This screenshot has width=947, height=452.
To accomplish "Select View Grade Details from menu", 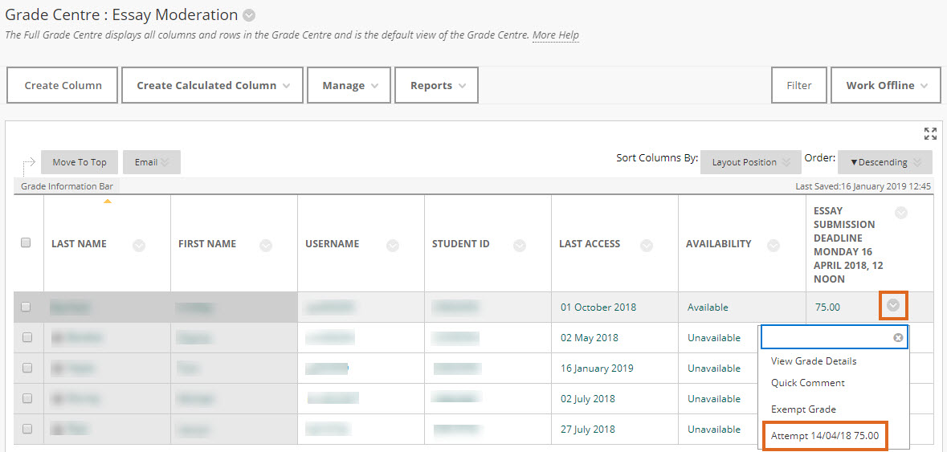I will tap(814, 361).
